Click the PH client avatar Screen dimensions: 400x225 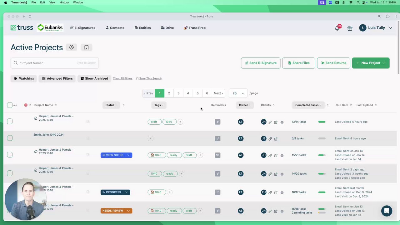(263, 192)
